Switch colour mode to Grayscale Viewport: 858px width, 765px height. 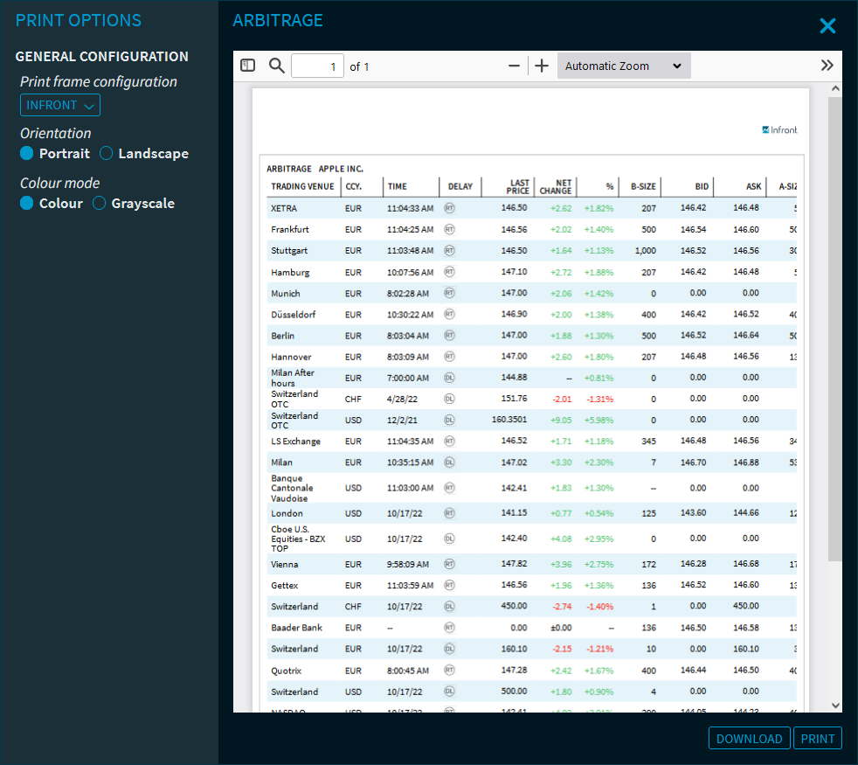[100, 203]
